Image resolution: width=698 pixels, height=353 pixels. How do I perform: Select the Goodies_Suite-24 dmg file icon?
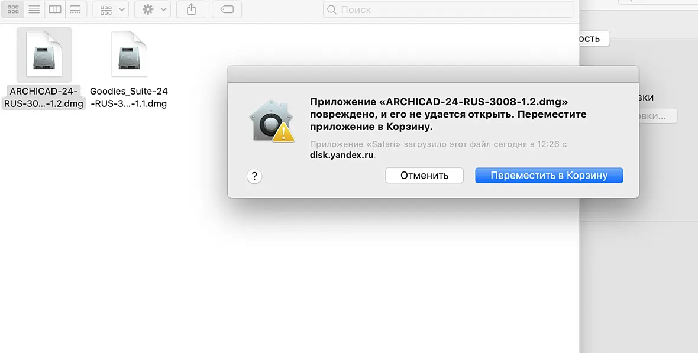[x=129, y=54]
